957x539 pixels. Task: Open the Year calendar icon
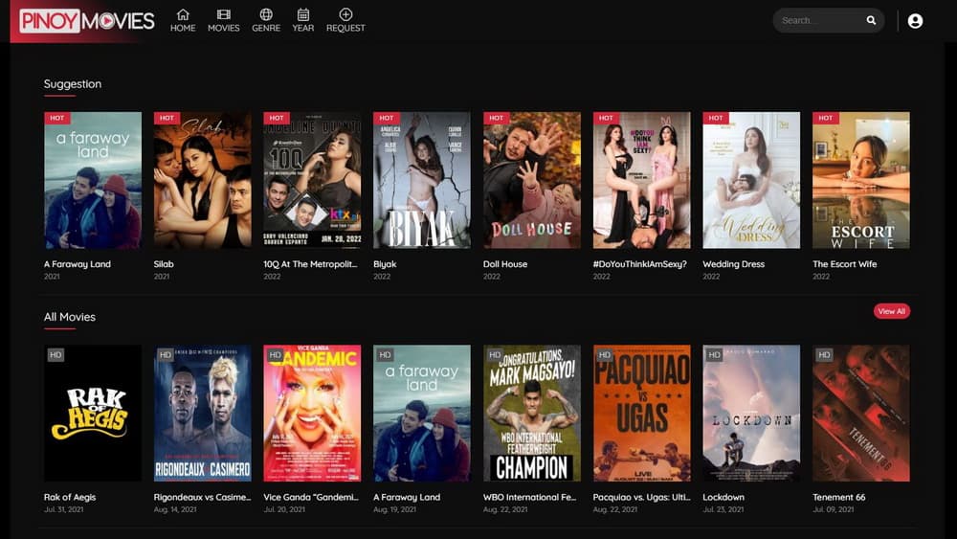coord(303,15)
